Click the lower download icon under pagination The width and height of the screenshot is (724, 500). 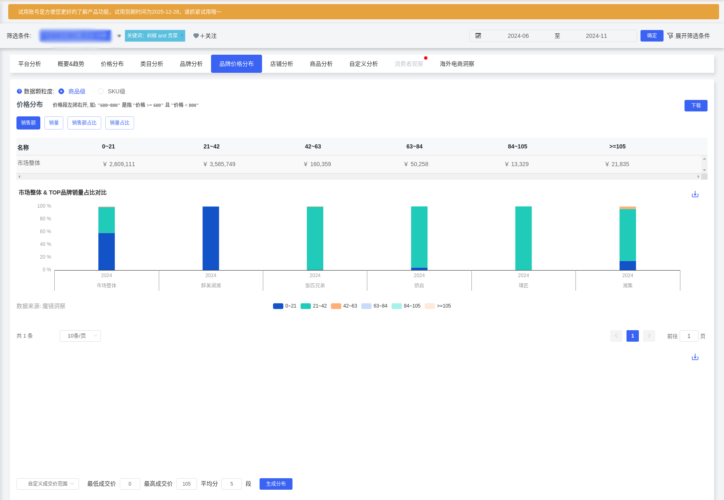point(695,357)
